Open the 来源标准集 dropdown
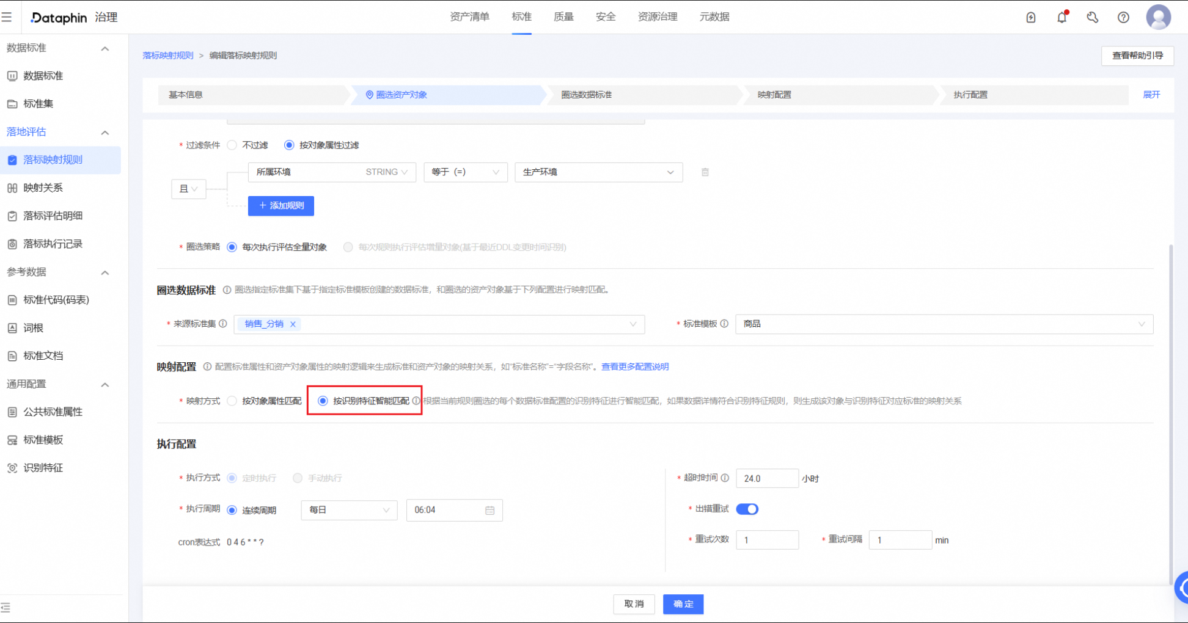Screen dimensions: 1188x623 coord(439,324)
